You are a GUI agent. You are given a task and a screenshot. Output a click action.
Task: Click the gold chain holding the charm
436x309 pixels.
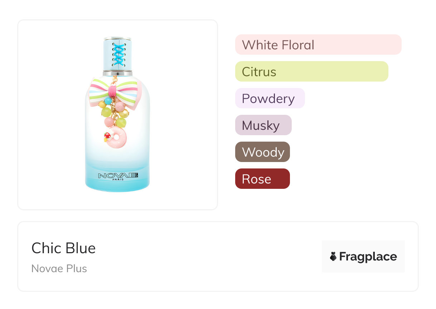click(116, 79)
